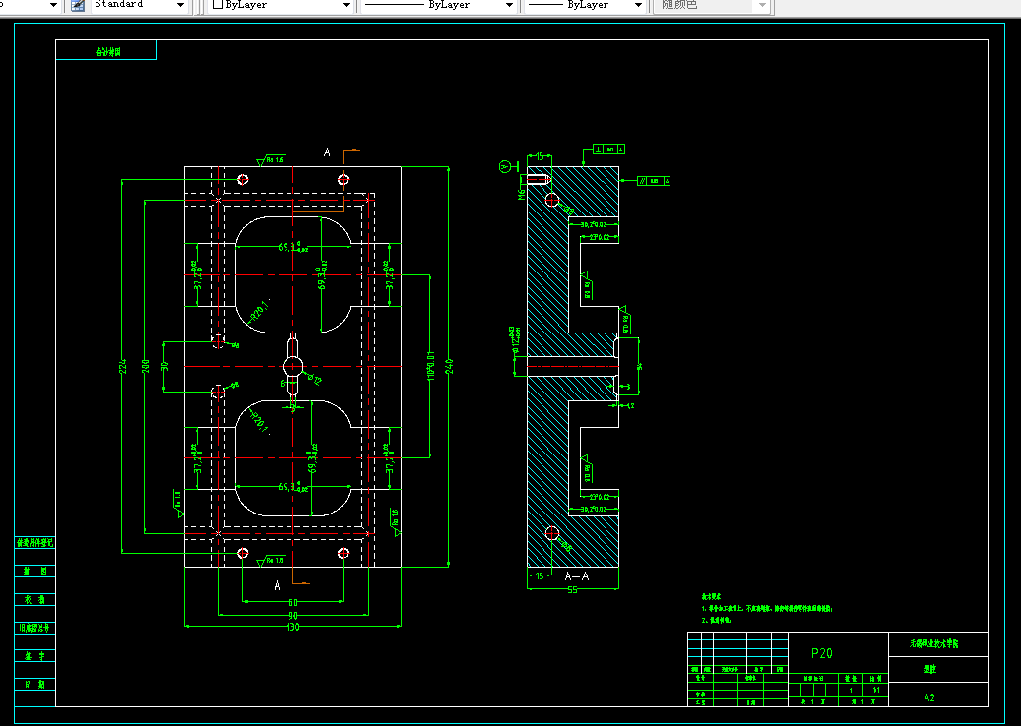Select the Ø12 diameter dimension in section view

click(515, 341)
